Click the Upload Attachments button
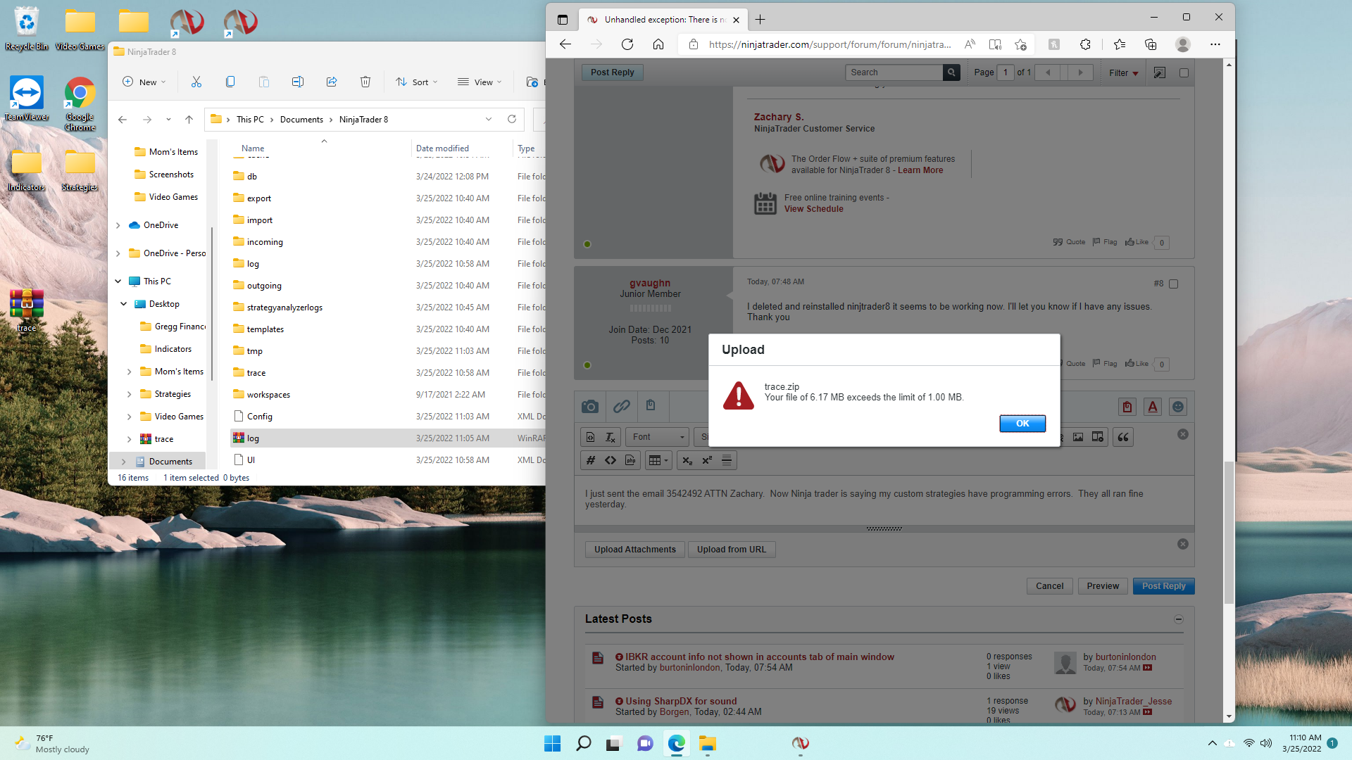This screenshot has width=1352, height=760. [x=634, y=550]
